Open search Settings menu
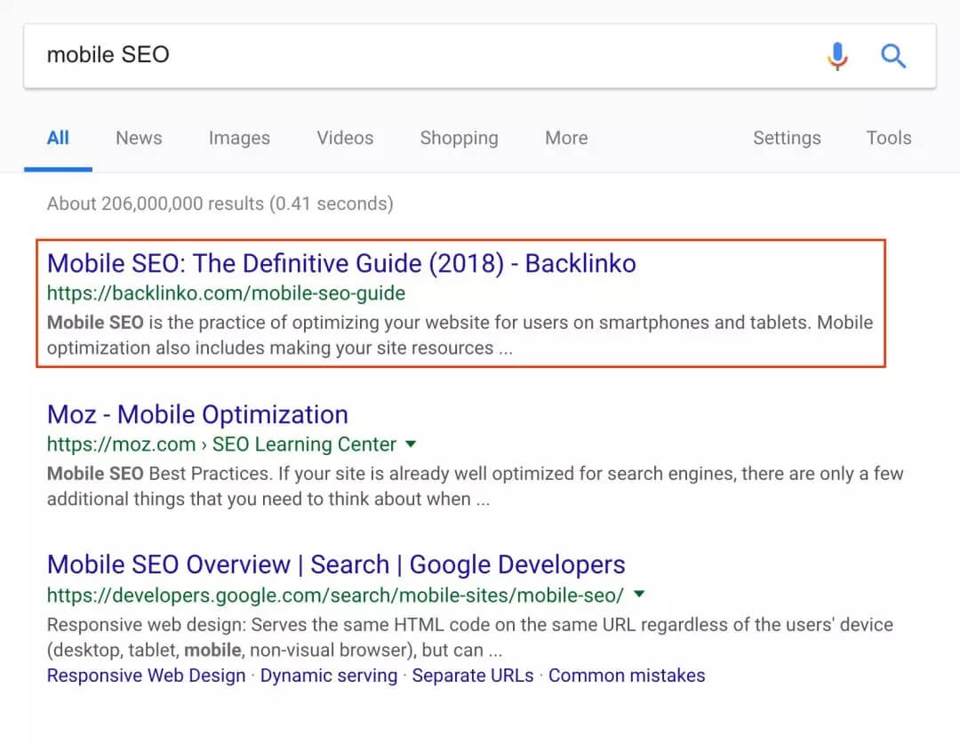 coord(787,138)
